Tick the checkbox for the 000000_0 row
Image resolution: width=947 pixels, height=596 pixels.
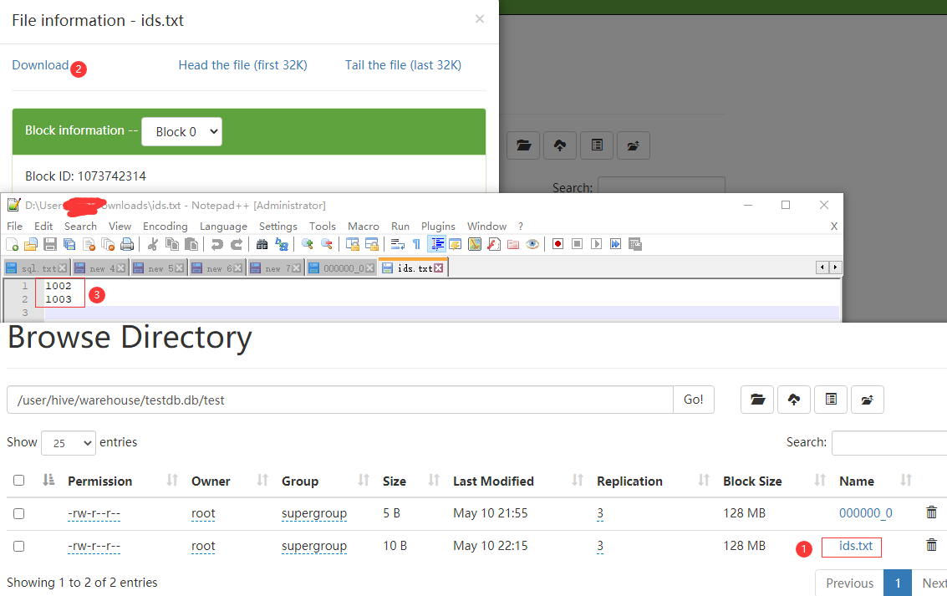coord(18,513)
